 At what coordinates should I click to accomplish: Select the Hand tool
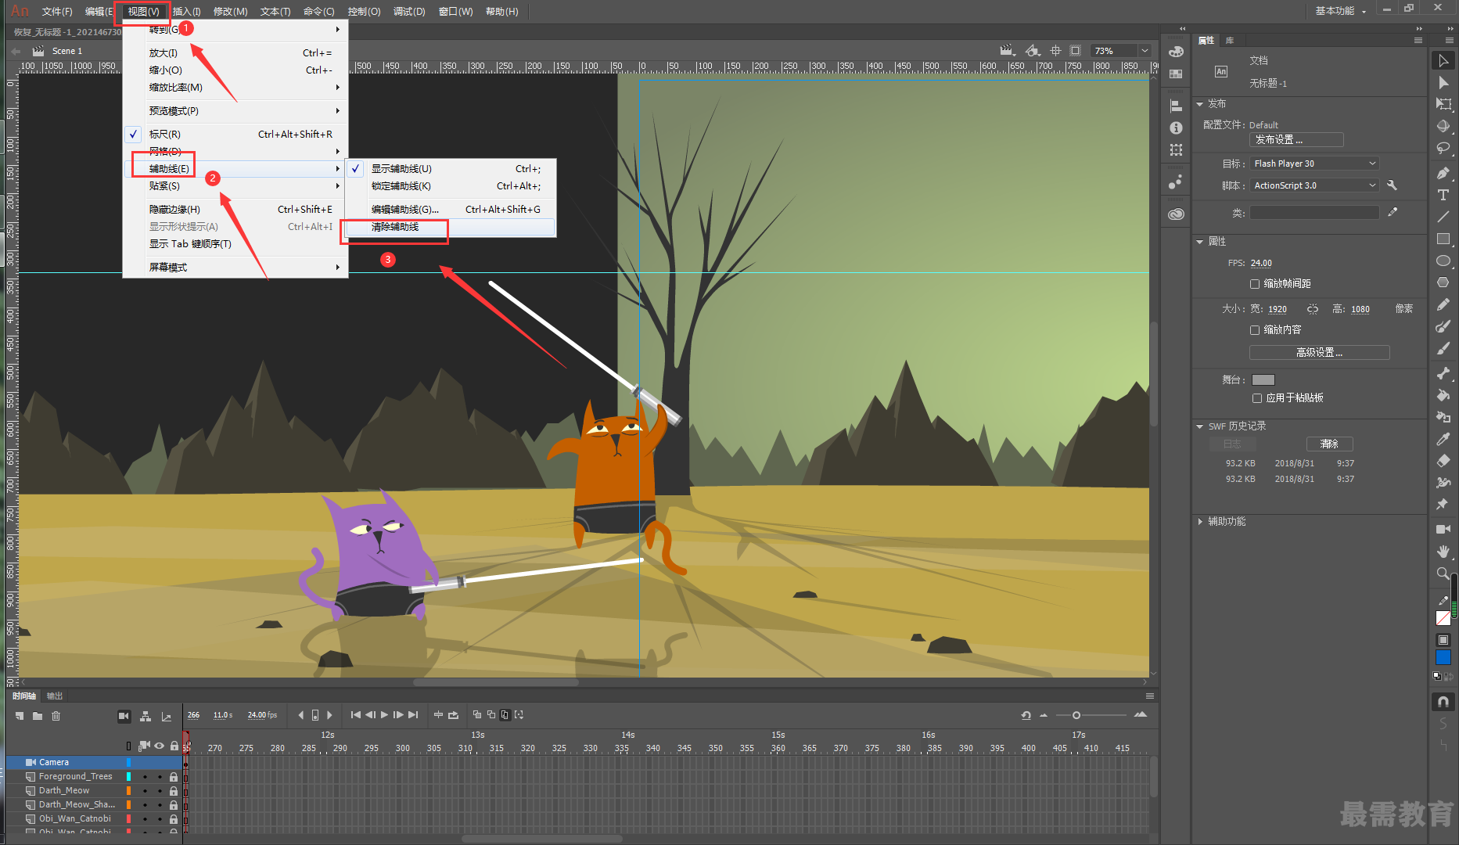click(1443, 552)
